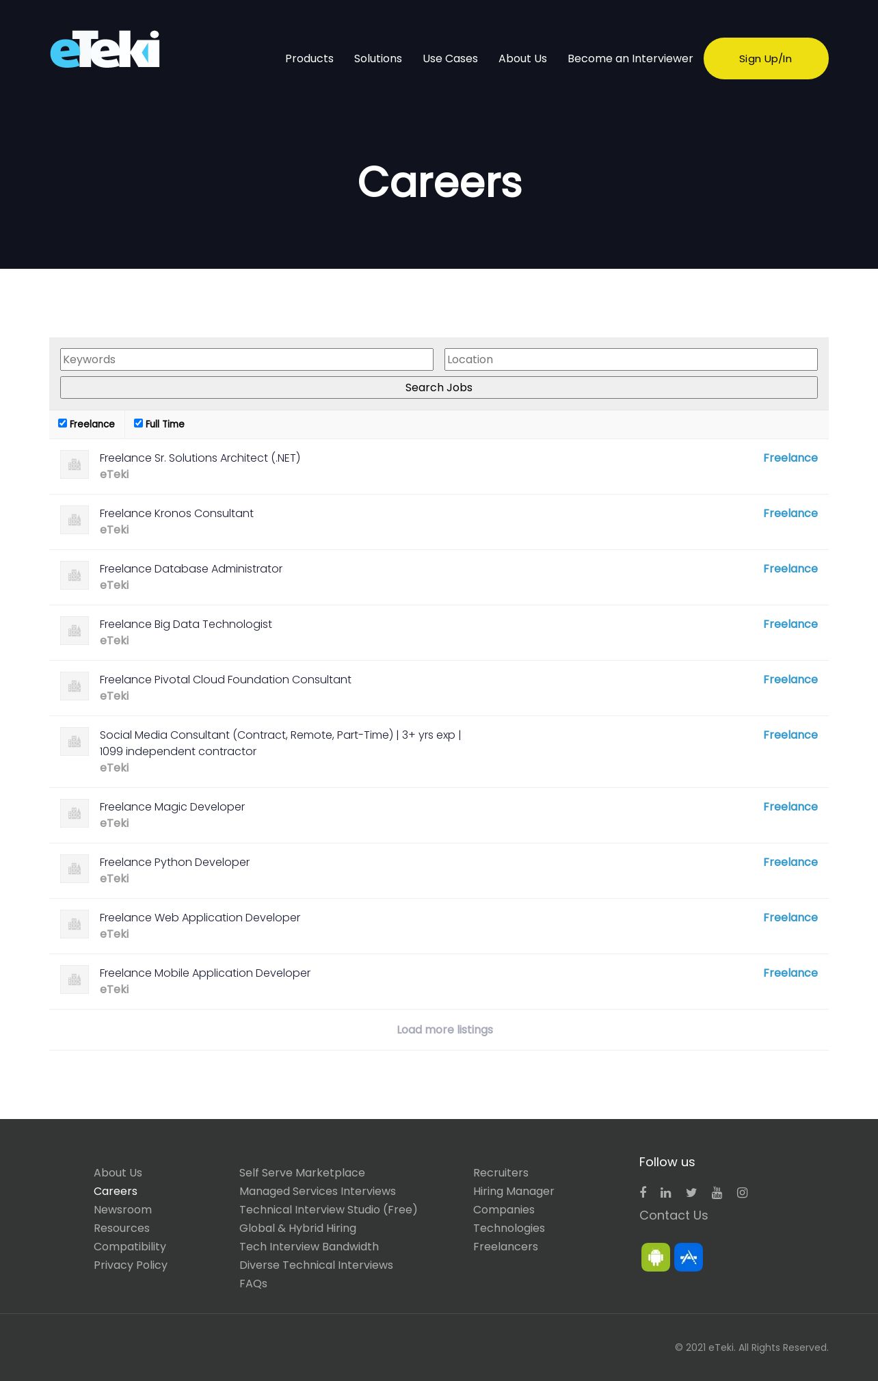Viewport: 878px width, 1381px height.
Task: Click company logo beside Social Media Consultant listing
Action: point(75,741)
